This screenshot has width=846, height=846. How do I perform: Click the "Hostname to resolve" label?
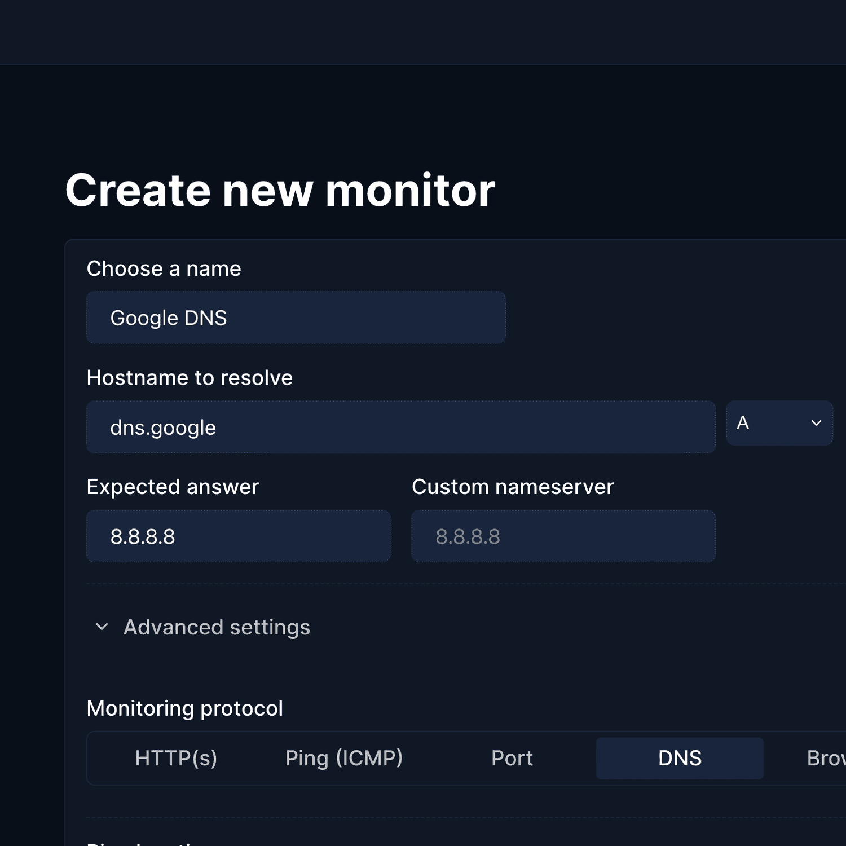pos(190,378)
